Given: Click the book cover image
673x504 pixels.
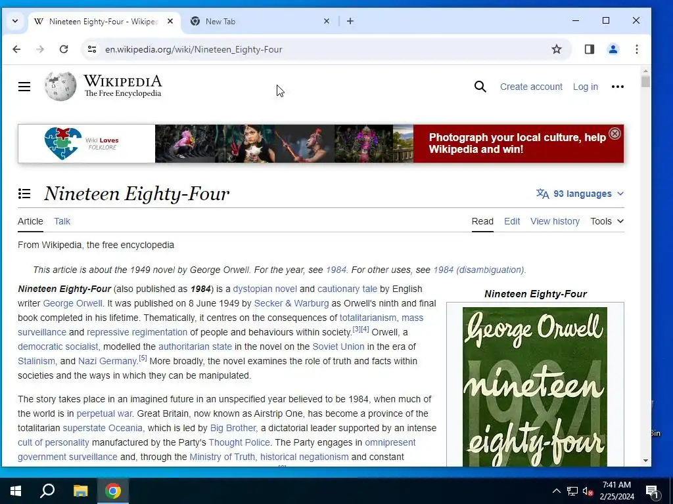Looking at the screenshot, I should [535, 387].
